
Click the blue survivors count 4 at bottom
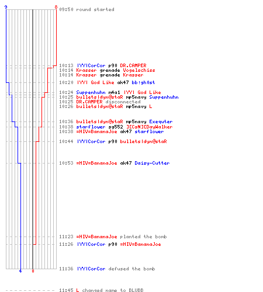[x=20, y=271]
